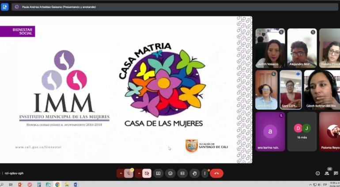Select Judith Velasco's video tile

point(270,48)
